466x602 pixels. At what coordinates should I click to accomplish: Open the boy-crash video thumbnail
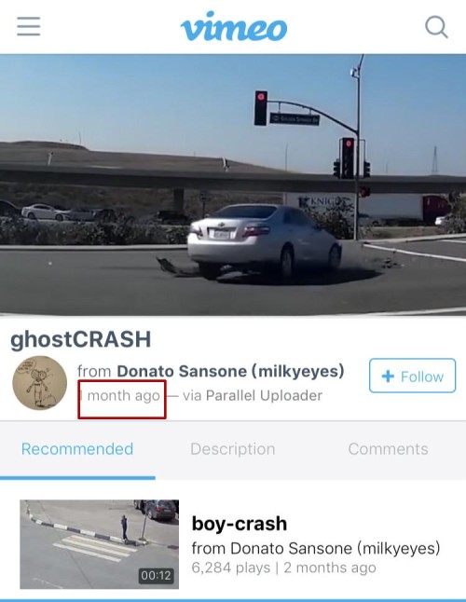100,544
